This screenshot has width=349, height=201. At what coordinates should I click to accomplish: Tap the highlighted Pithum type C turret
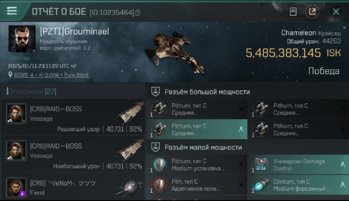click(x=197, y=129)
